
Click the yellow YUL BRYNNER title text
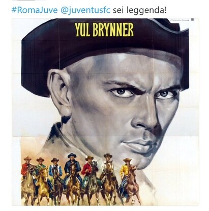pos(104,30)
